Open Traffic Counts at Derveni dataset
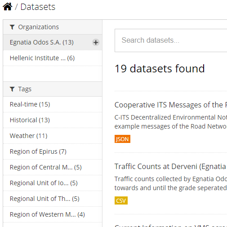The height and width of the screenshot is (227, 227). (171, 166)
